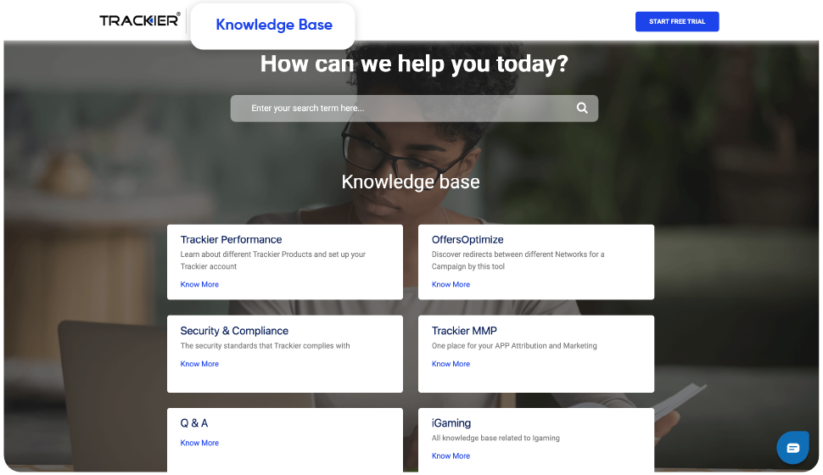Open the Trackier MMP card title
823x475 pixels.
click(x=464, y=331)
